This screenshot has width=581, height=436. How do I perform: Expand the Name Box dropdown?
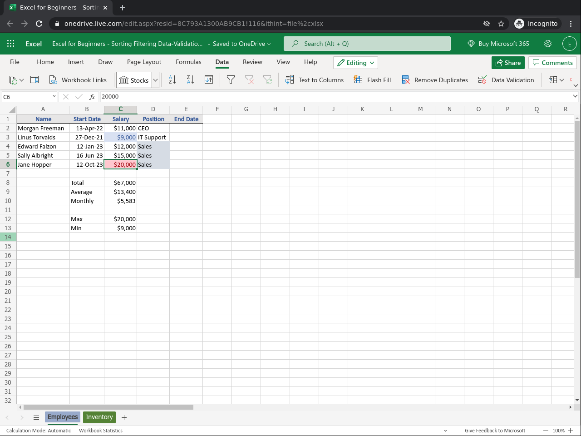[54, 96]
